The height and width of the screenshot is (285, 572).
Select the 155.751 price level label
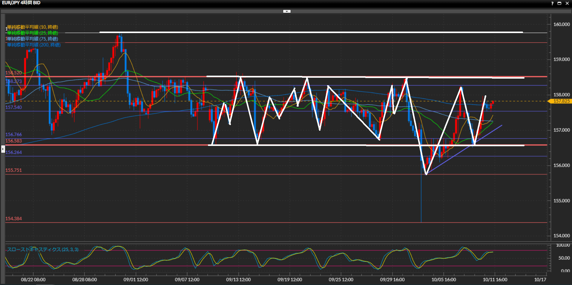(13, 170)
